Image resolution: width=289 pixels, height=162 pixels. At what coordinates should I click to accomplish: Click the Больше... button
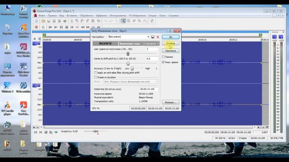(171, 102)
